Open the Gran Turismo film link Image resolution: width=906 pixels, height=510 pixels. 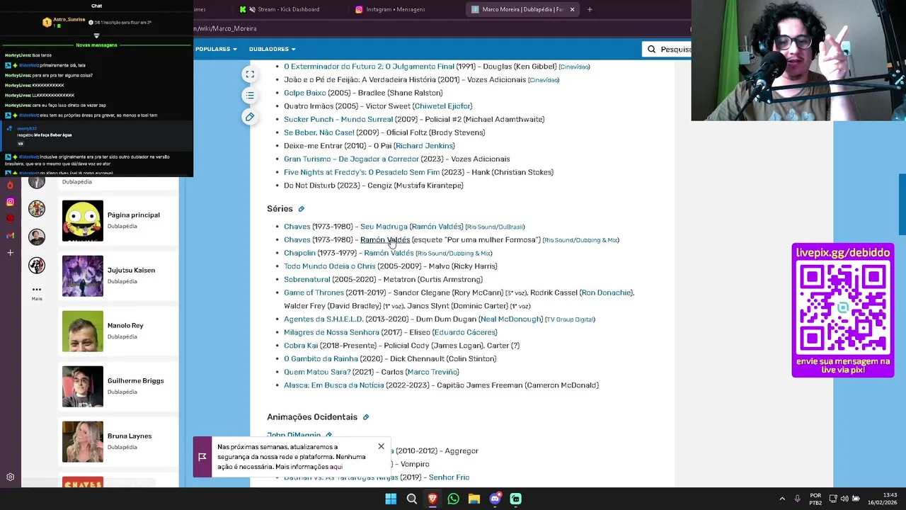tap(351, 159)
